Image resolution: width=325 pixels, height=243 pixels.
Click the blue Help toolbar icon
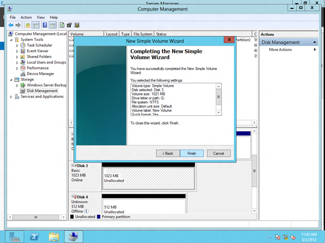coord(45,25)
